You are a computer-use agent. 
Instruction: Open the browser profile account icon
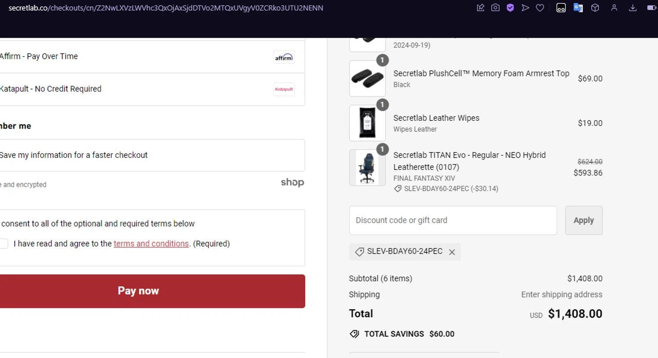tap(614, 8)
